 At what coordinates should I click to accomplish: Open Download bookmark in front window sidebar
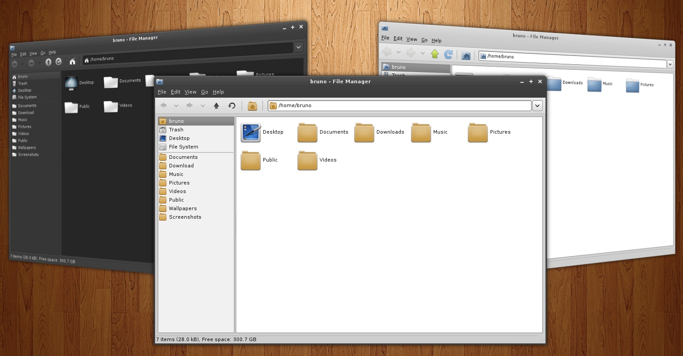pos(196,166)
